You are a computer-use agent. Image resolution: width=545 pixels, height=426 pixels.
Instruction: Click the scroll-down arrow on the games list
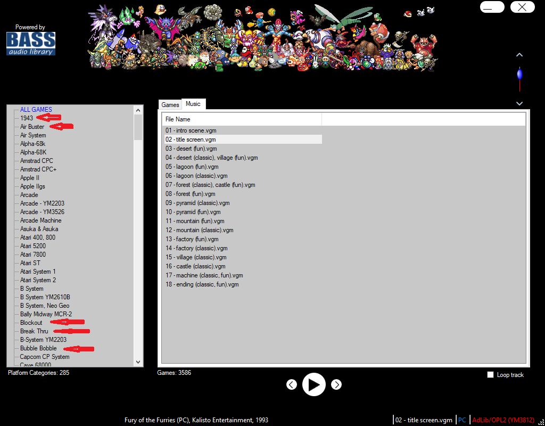click(138, 362)
